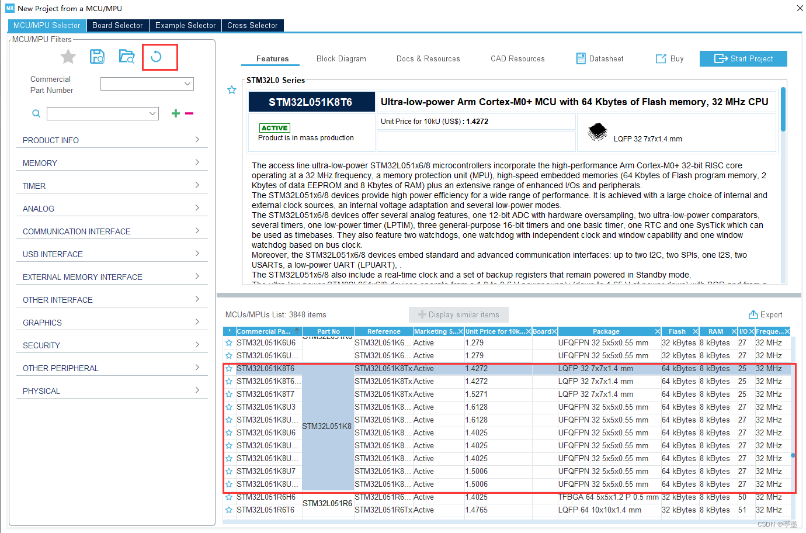Sort by Commercial Part column header
This screenshot has width=806, height=533.
click(x=267, y=331)
